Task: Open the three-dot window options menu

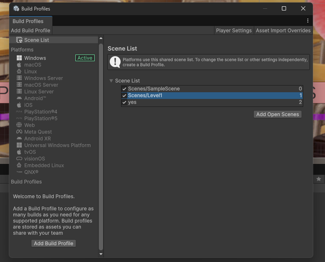Action: click(308, 21)
